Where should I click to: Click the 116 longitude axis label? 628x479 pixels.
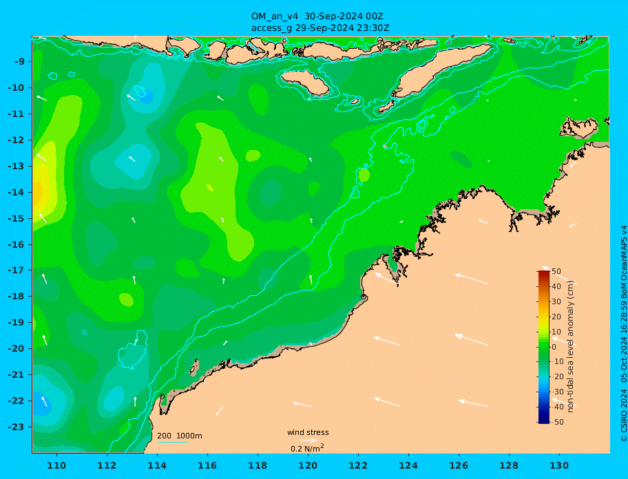(207, 465)
